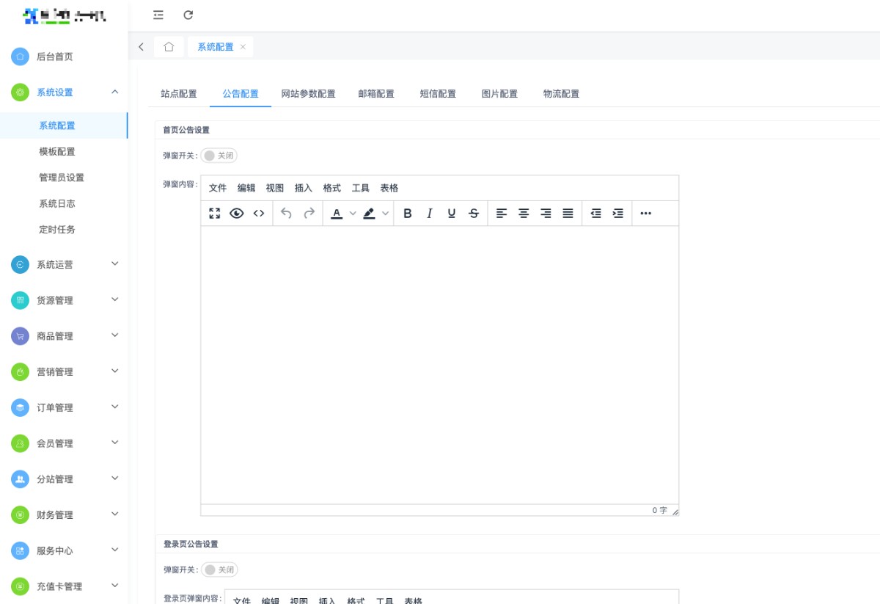This screenshot has height=604, width=880.
Task: Open the 插入 menu in editor
Action: tap(303, 188)
